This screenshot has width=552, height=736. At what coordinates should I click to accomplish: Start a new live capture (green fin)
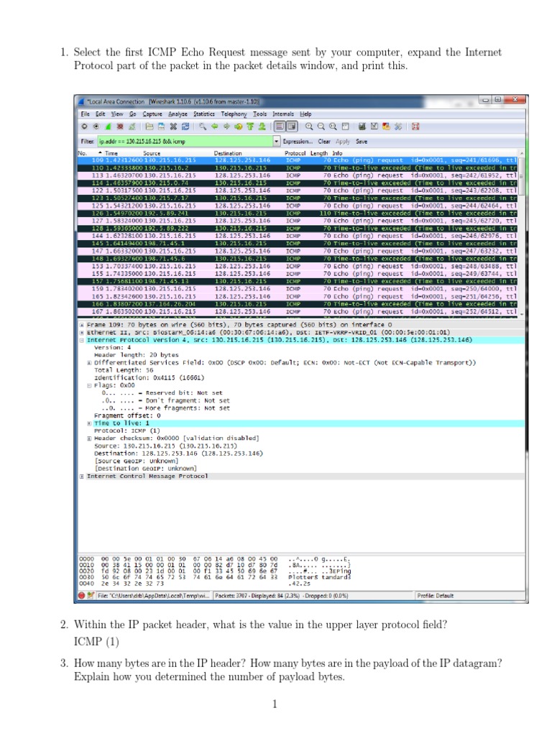click(x=108, y=126)
